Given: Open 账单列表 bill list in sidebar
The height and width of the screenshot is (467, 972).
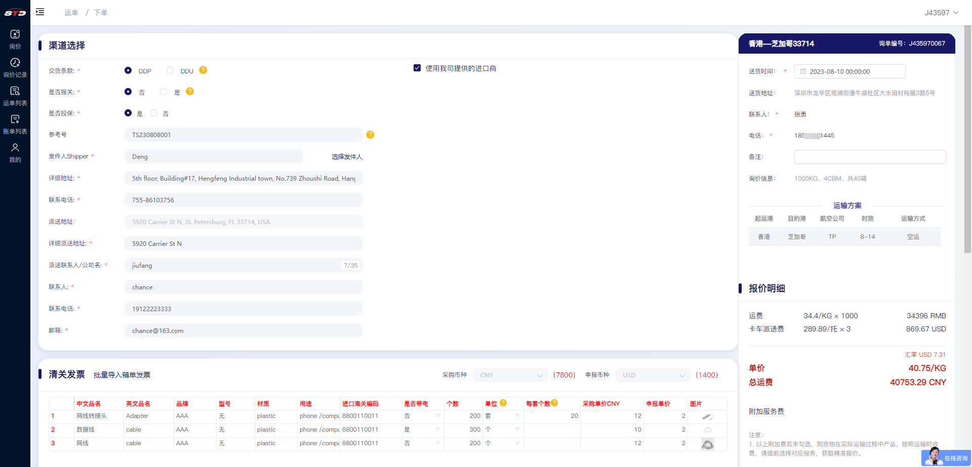Looking at the screenshot, I should tap(15, 124).
